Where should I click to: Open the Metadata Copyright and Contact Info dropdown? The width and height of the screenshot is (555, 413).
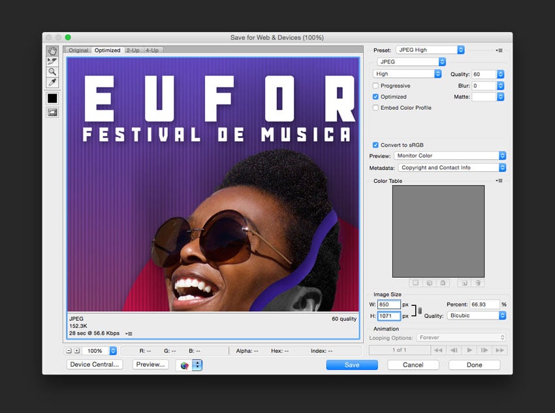tap(452, 167)
